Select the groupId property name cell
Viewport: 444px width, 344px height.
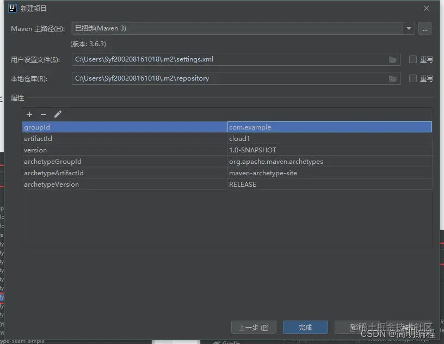point(125,127)
